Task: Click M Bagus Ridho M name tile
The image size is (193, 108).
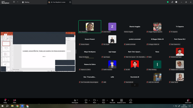Action: point(157,39)
